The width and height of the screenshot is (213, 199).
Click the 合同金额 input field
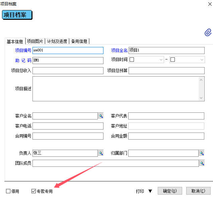(x=166, y=136)
